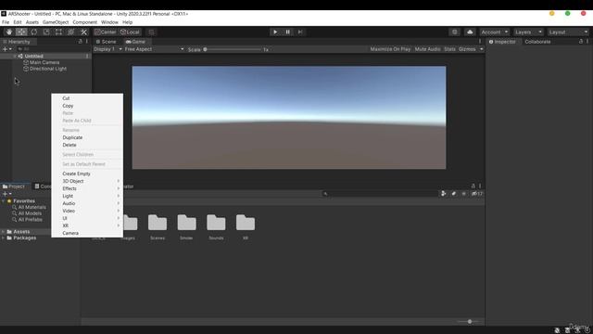Open Light submenu in context menu
The image size is (593, 334).
(87, 196)
